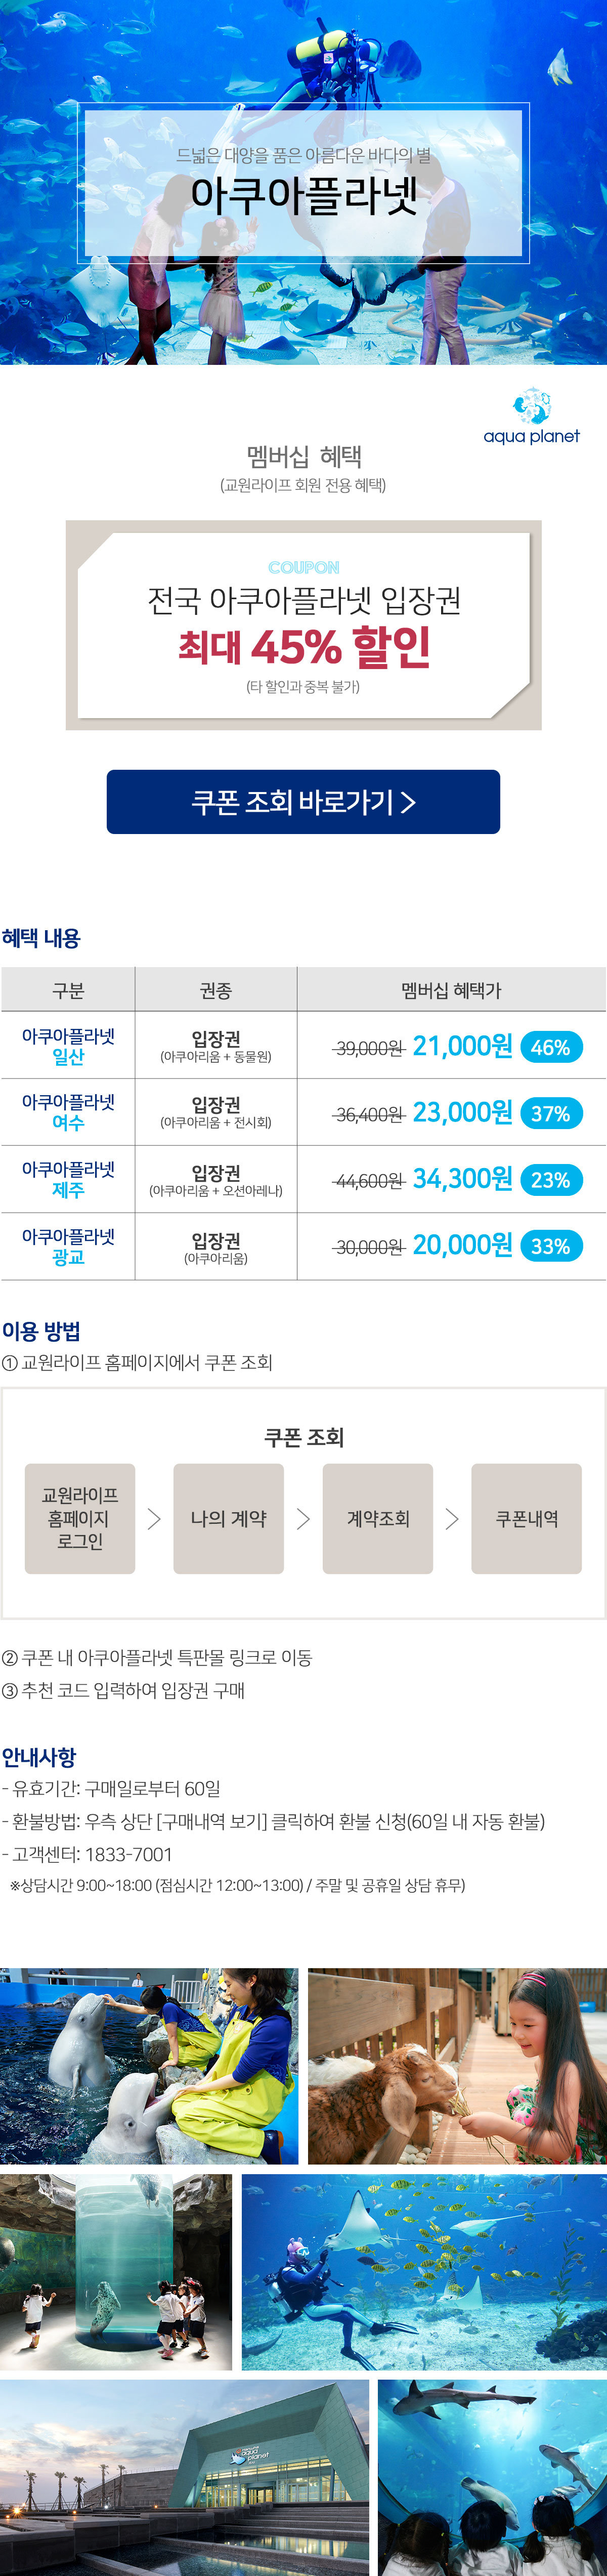
Task: Click the 아쿠아플라넷 hero banner title
Action: point(303,194)
